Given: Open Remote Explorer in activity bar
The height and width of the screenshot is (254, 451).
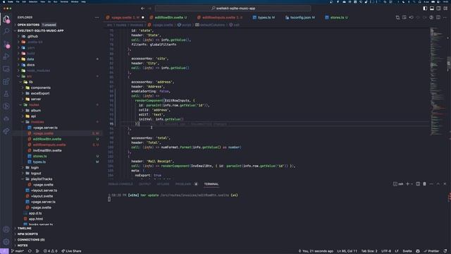Looking at the screenshot, I should (6, 69).
